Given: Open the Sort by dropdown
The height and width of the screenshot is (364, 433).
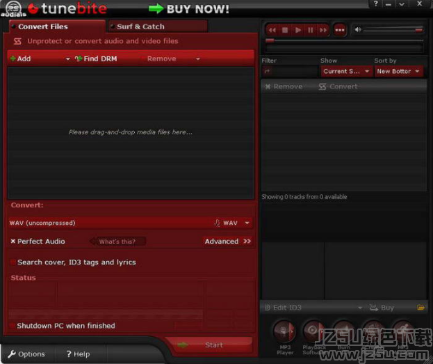Looking at the screenshot, I should click(x=398, y=72).
